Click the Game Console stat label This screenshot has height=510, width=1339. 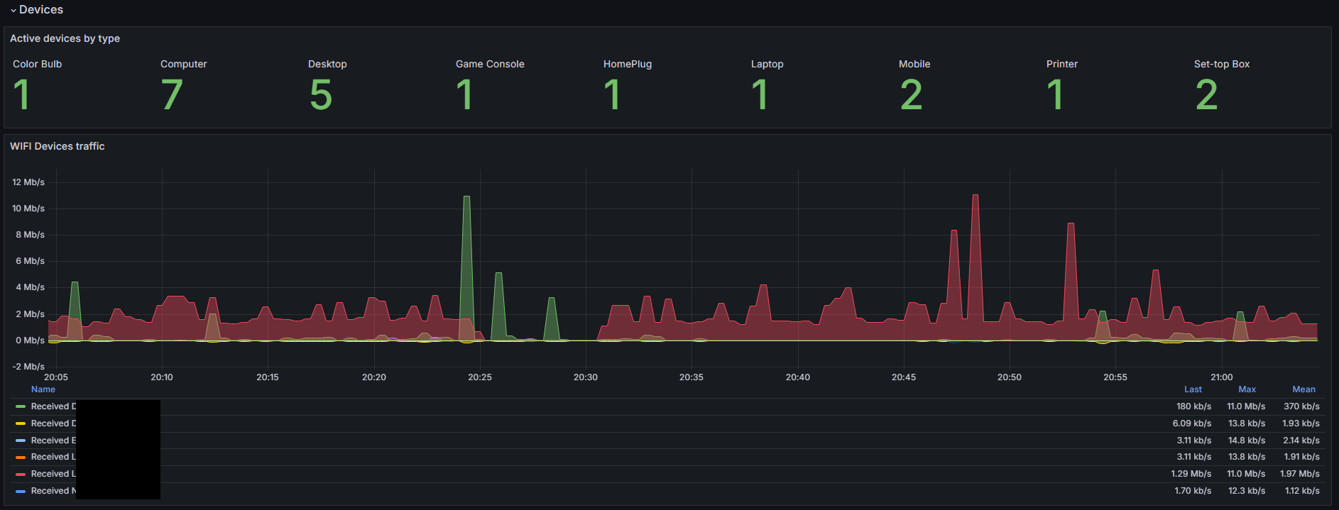(490, 64)
